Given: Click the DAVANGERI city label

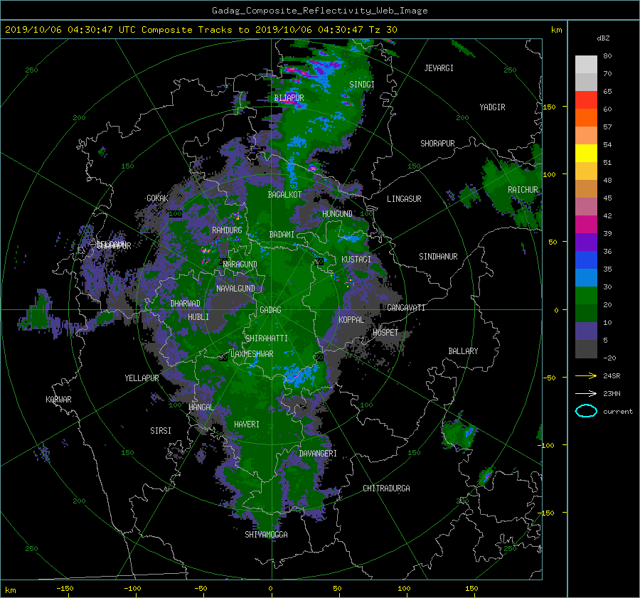Looking at the screenshot, I should click(x=318, y=454).
